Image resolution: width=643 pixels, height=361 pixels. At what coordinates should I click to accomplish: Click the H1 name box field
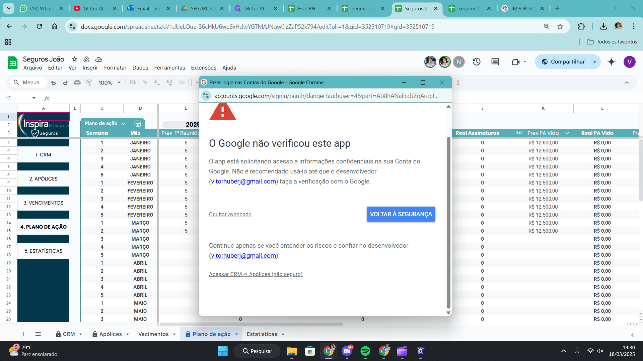point(17,98)
